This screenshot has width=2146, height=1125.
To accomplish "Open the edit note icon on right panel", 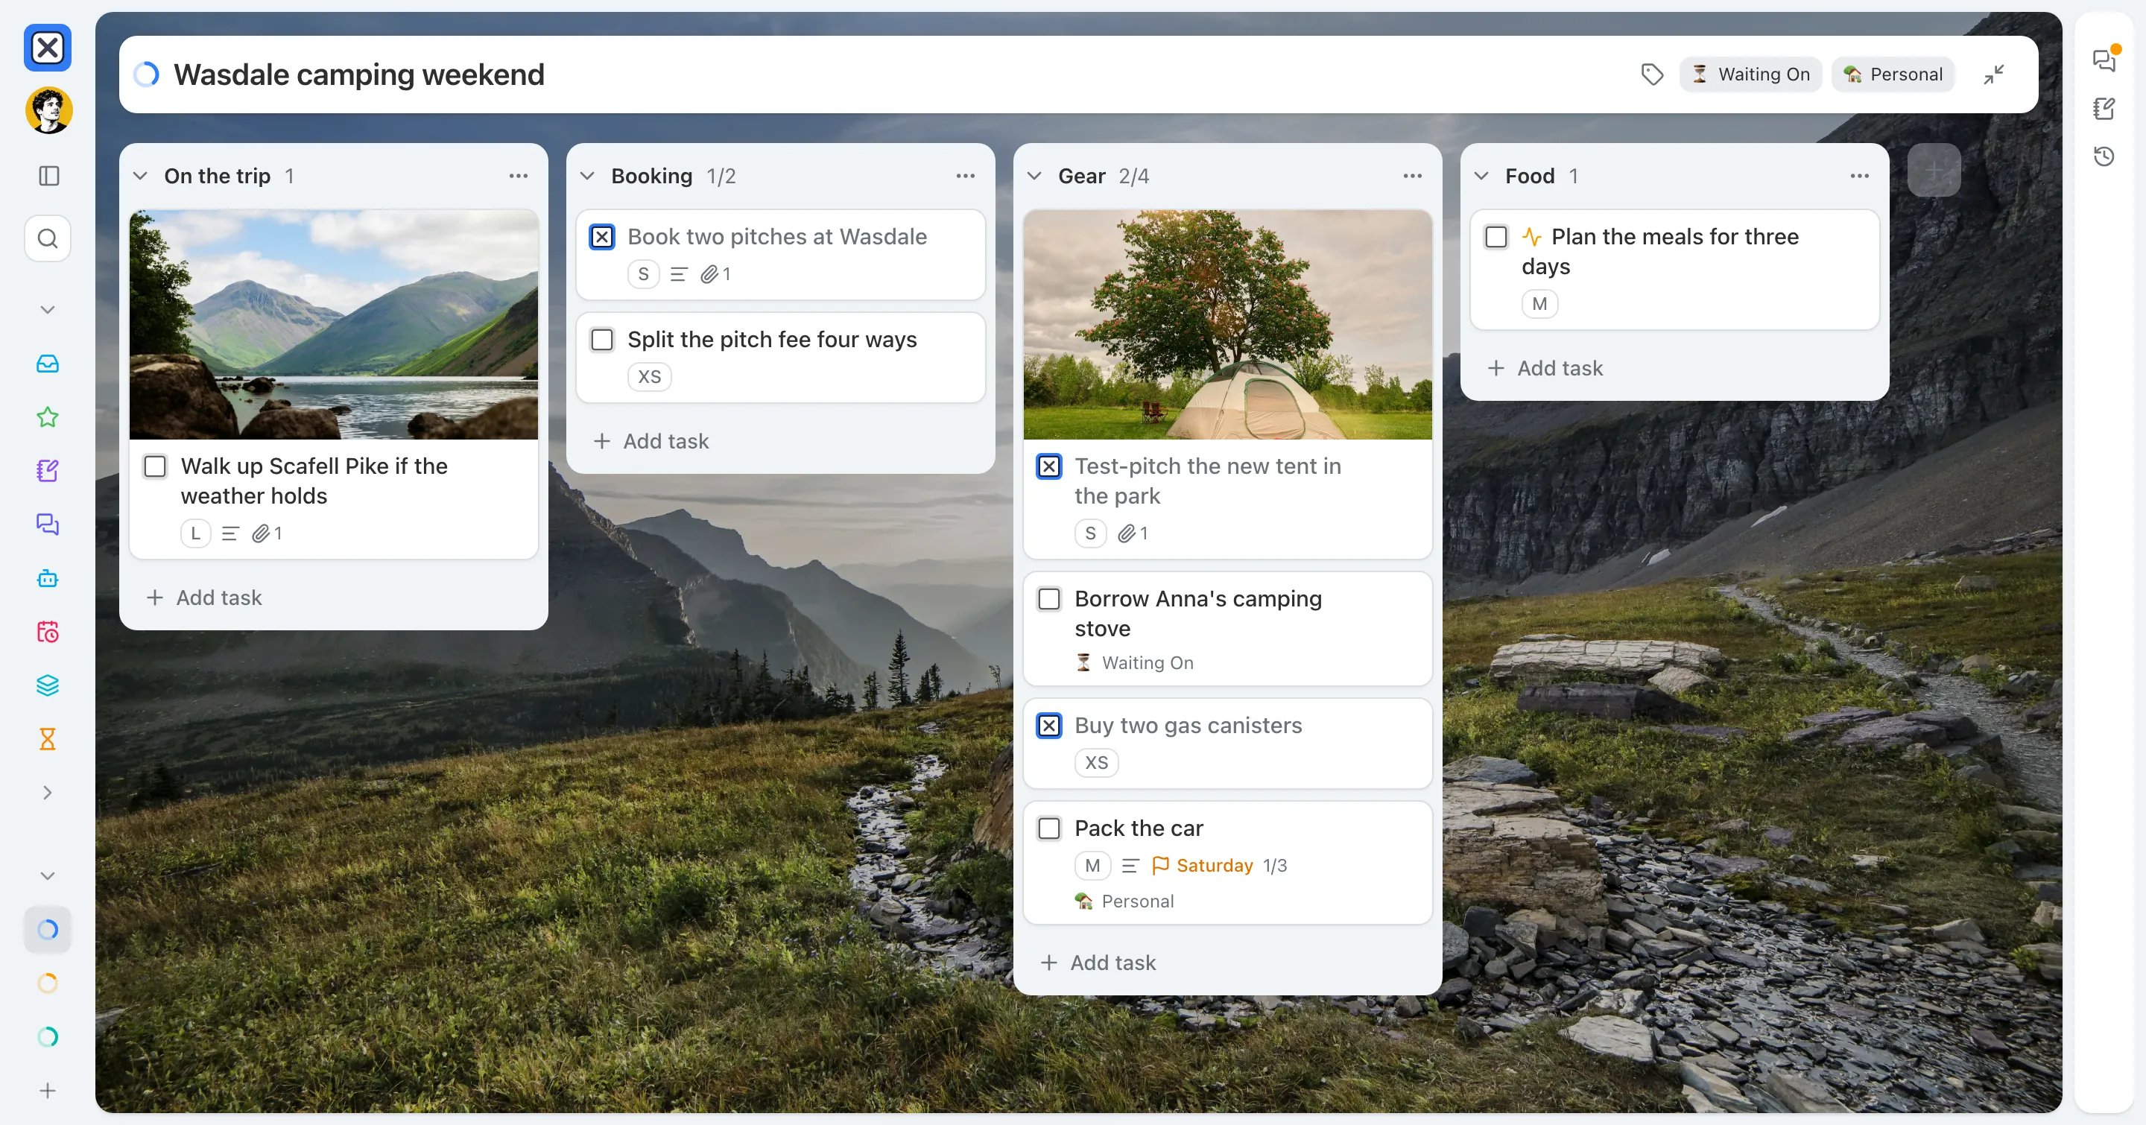I will pyautogui.click(x=2104, y=108).
